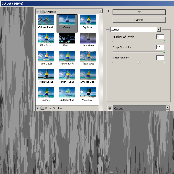Click the Edge Simplicity value field
The height and width of the screenshot is (174, 174).
point(160,47)
